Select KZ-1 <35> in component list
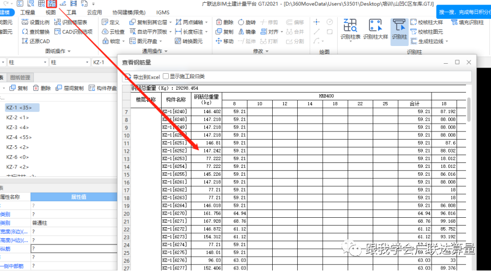Image resolution: width=491 pixels, height=271 pixels. pyautogui.click(x=22, y=108)
